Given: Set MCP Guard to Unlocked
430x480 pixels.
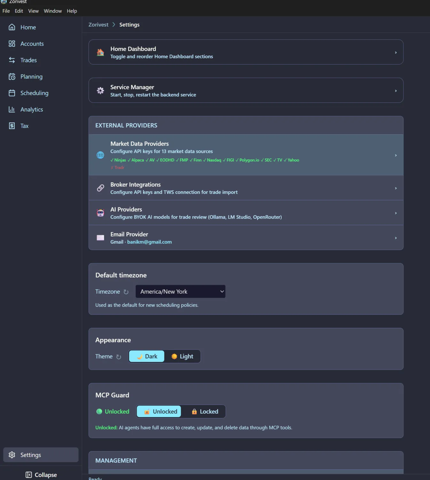Looking at the screenshot, I should click(159, 412).
